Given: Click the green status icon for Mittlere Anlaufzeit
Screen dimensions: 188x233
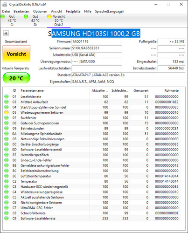Looking at the screenshot, I should [x=7, y=102].
